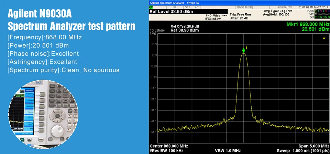This screenshot has width=330, height=154.
Task: Click the VBW 1.0 MHz label
Action: pyautogui.click(x=228, y=151)
